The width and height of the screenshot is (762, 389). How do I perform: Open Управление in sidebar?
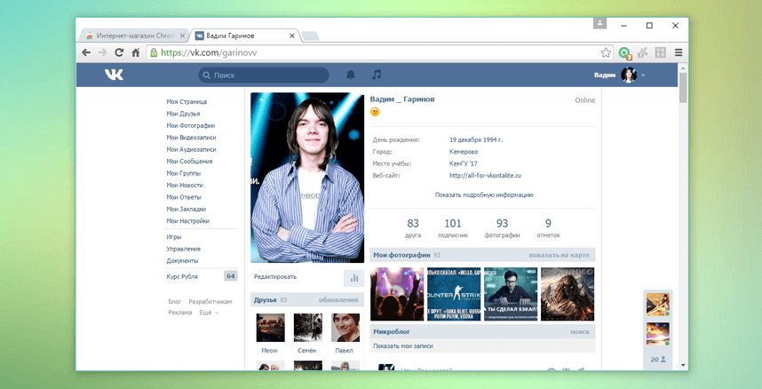point(183,249)
